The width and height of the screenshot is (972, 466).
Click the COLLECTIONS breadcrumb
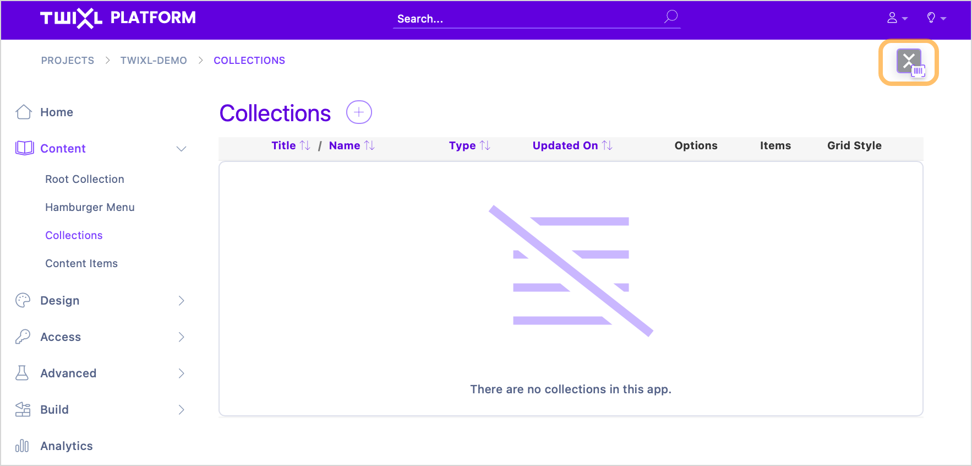[x=249, y=61]
